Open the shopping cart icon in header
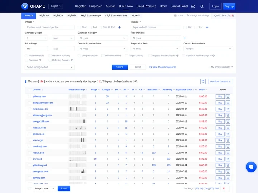Screen dimensions: 258x193 click(x=193, y=6)
